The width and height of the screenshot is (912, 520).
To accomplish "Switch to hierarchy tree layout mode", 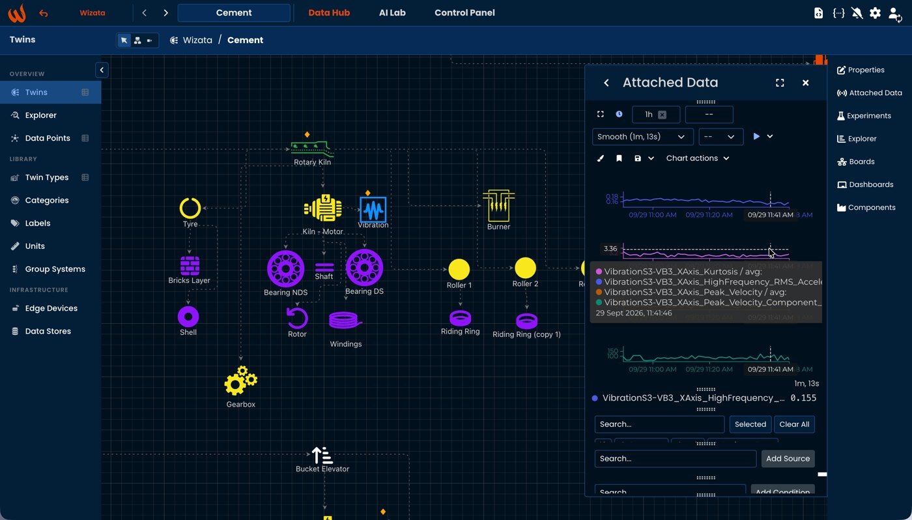I will [137, 40].
